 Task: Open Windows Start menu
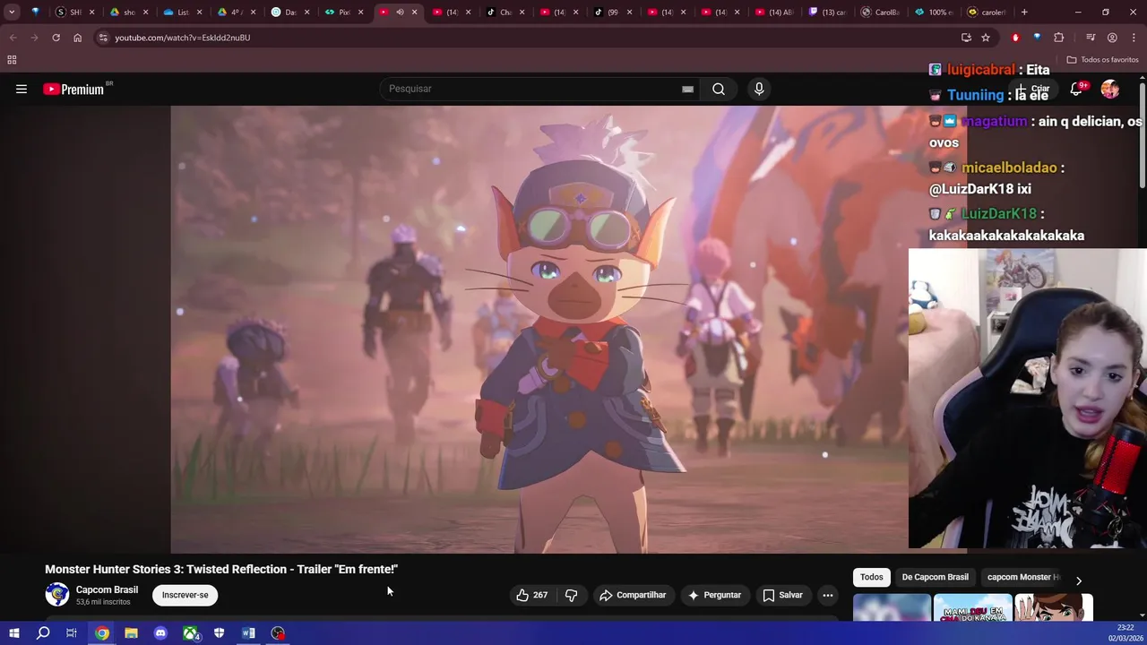point(14,633)
